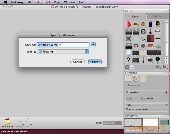Open the Where folder dropdown
The height and width of the screenshot is (134, 170).
pos(87,52)
